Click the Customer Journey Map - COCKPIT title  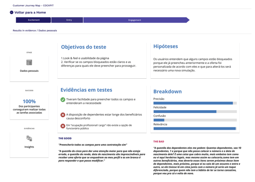[x=33, y=6]
